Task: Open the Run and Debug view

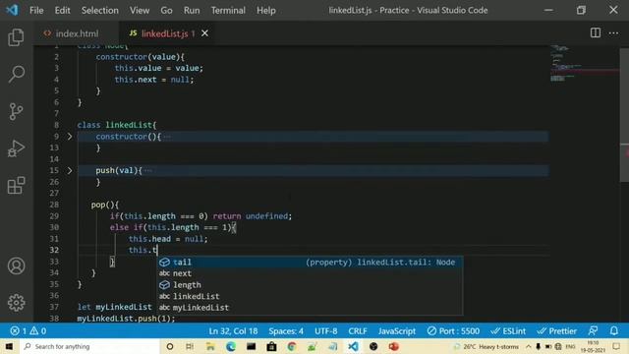Action: (x=16, y=148)
